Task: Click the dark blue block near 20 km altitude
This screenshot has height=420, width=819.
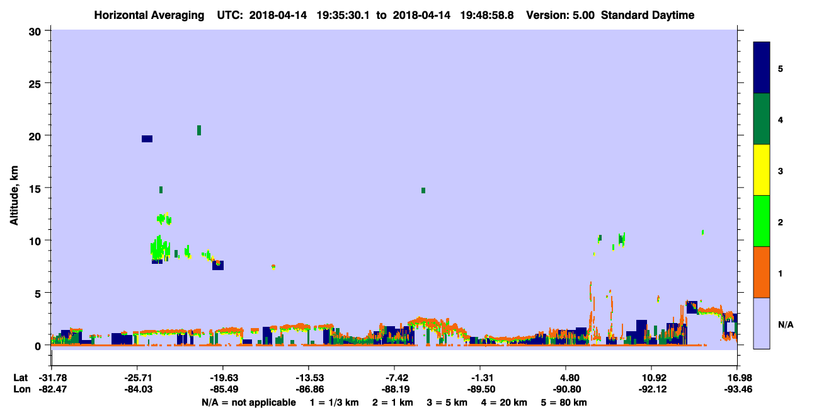Action: pyautogui.click(x=147, y=139)
